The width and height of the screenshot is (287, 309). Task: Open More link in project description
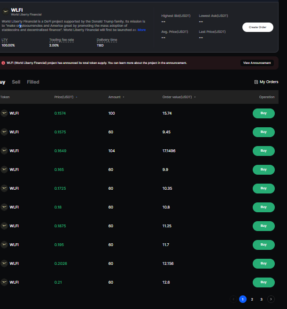tap(141, 30)
